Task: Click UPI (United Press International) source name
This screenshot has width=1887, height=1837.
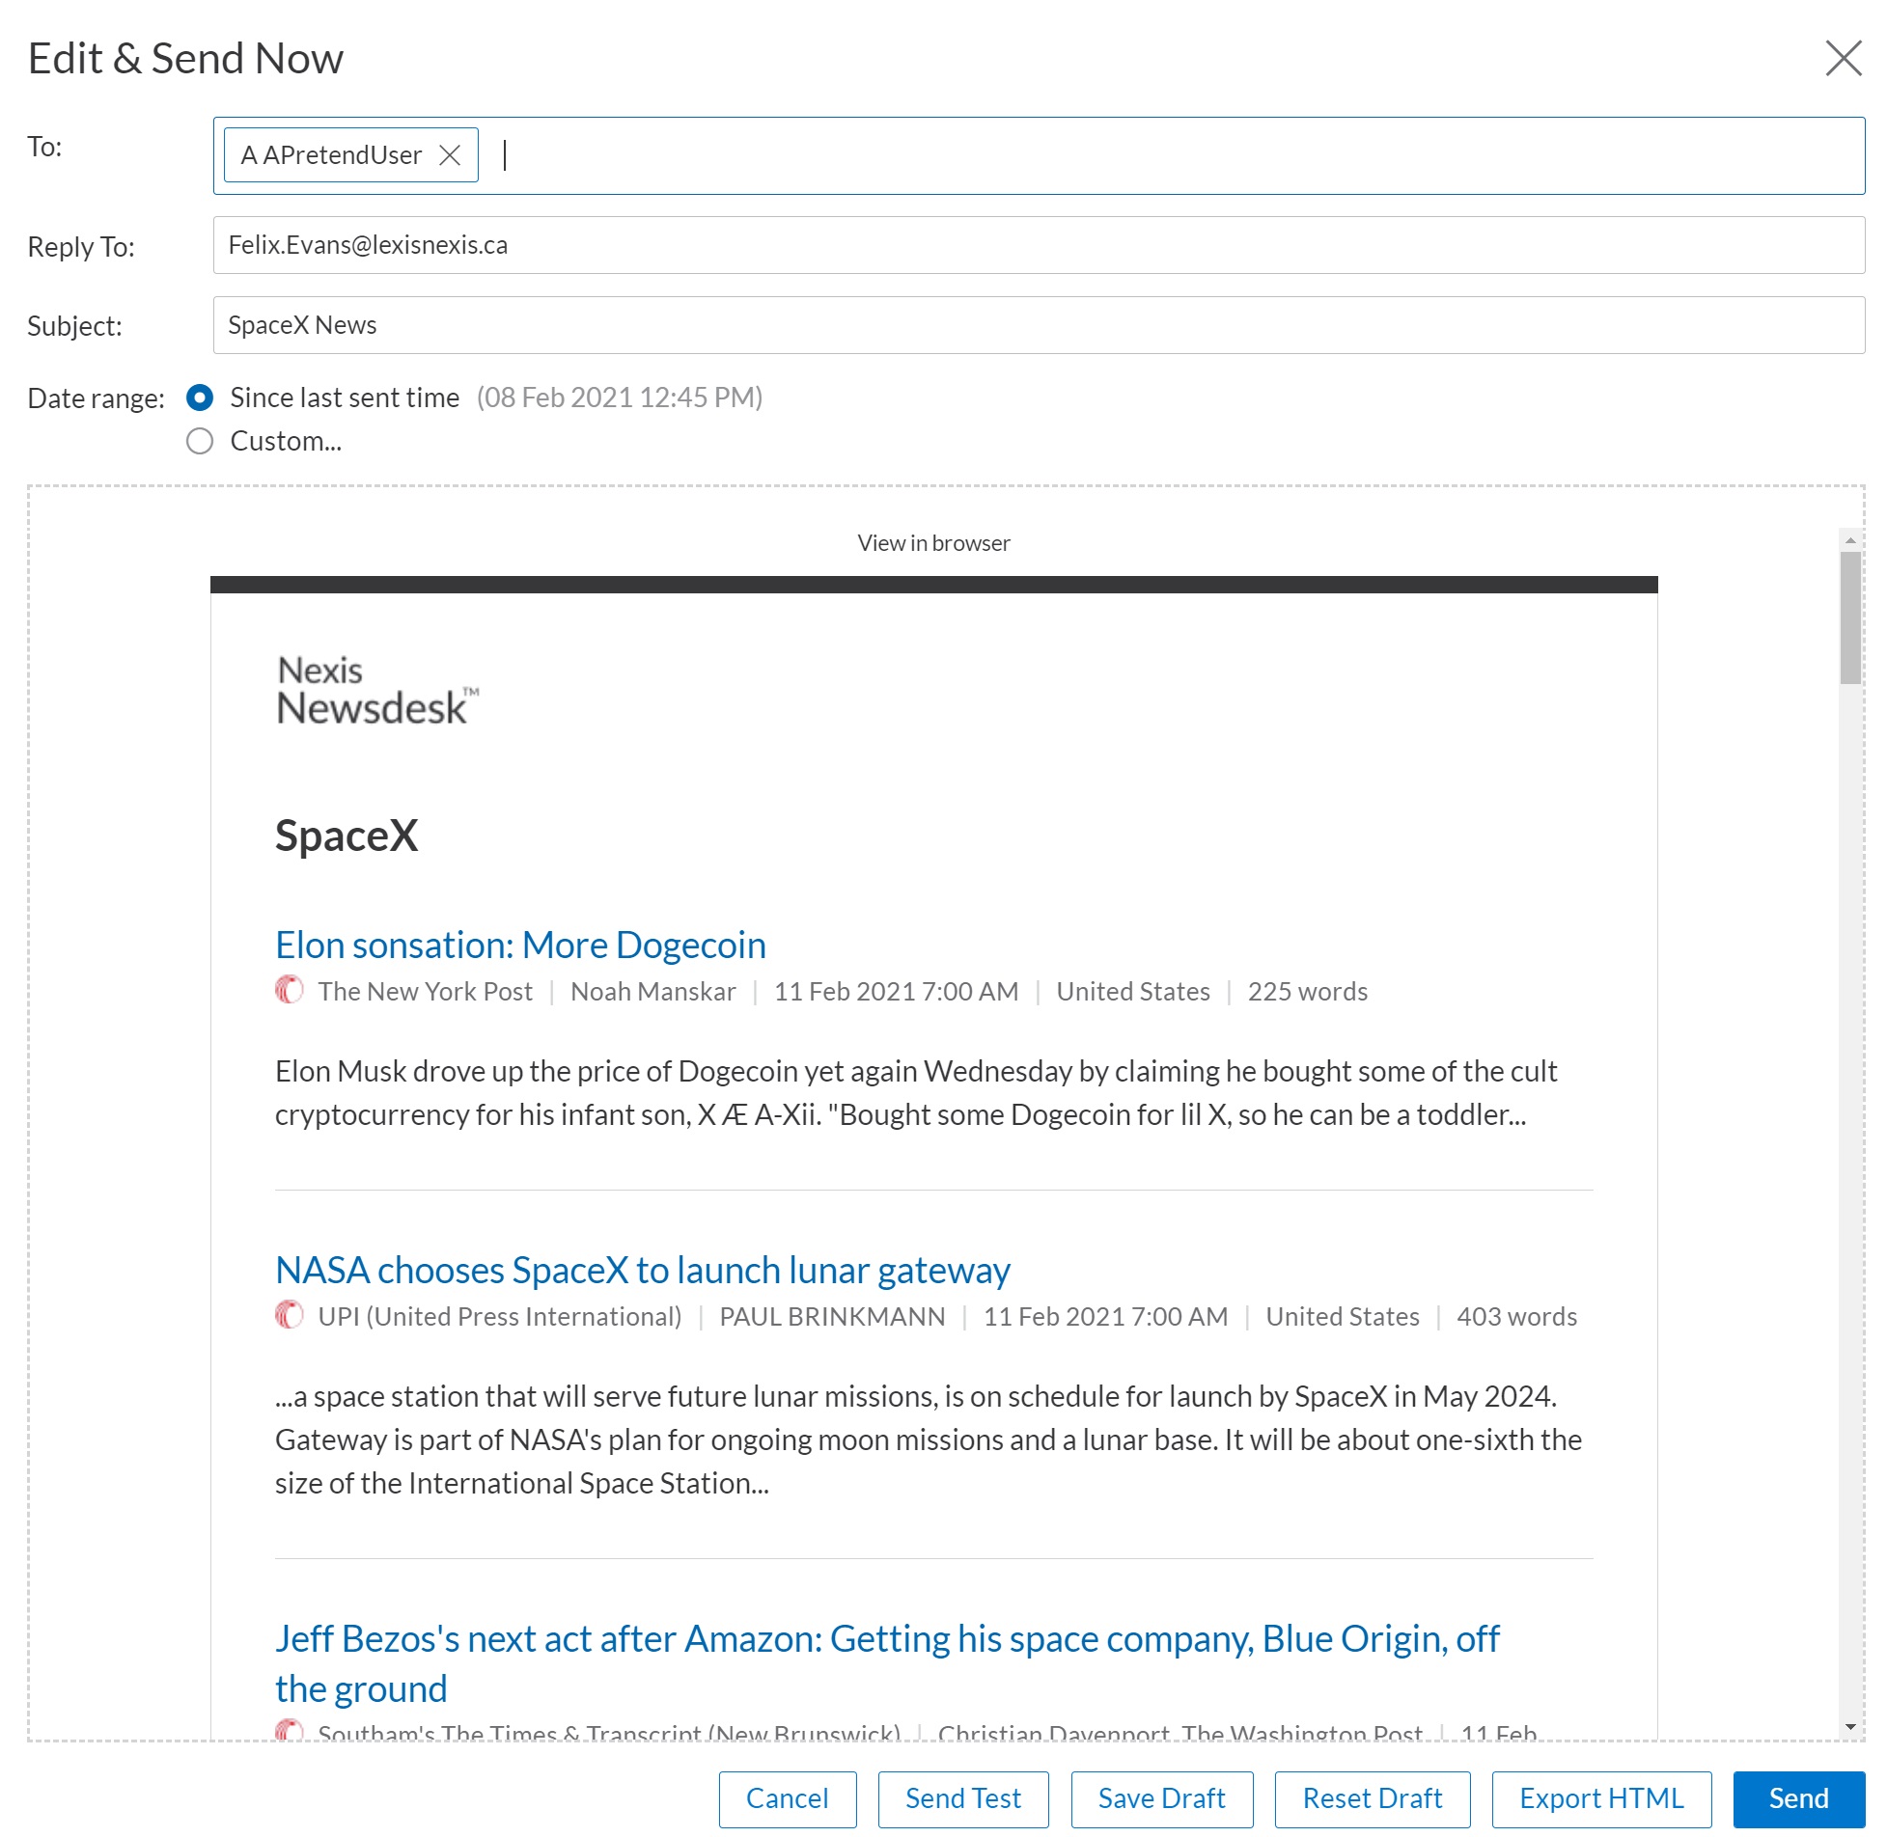Action: coord(500,1316)
